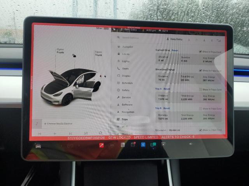Screen dimensions: 249x186
Task: Open the Safety settings menu
Action: pos(123,90)
